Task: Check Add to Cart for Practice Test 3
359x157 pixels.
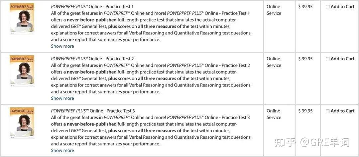Action: tap(328, 111)
